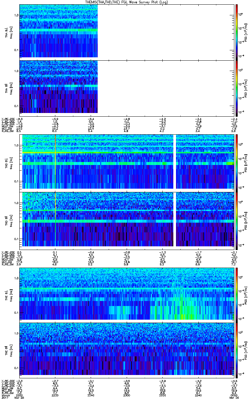Click the 2220 time tick label

pos(55,395)
